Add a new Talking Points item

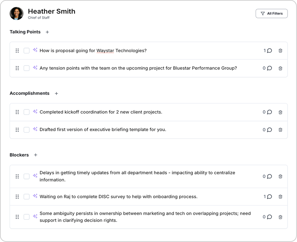point(47,32)
